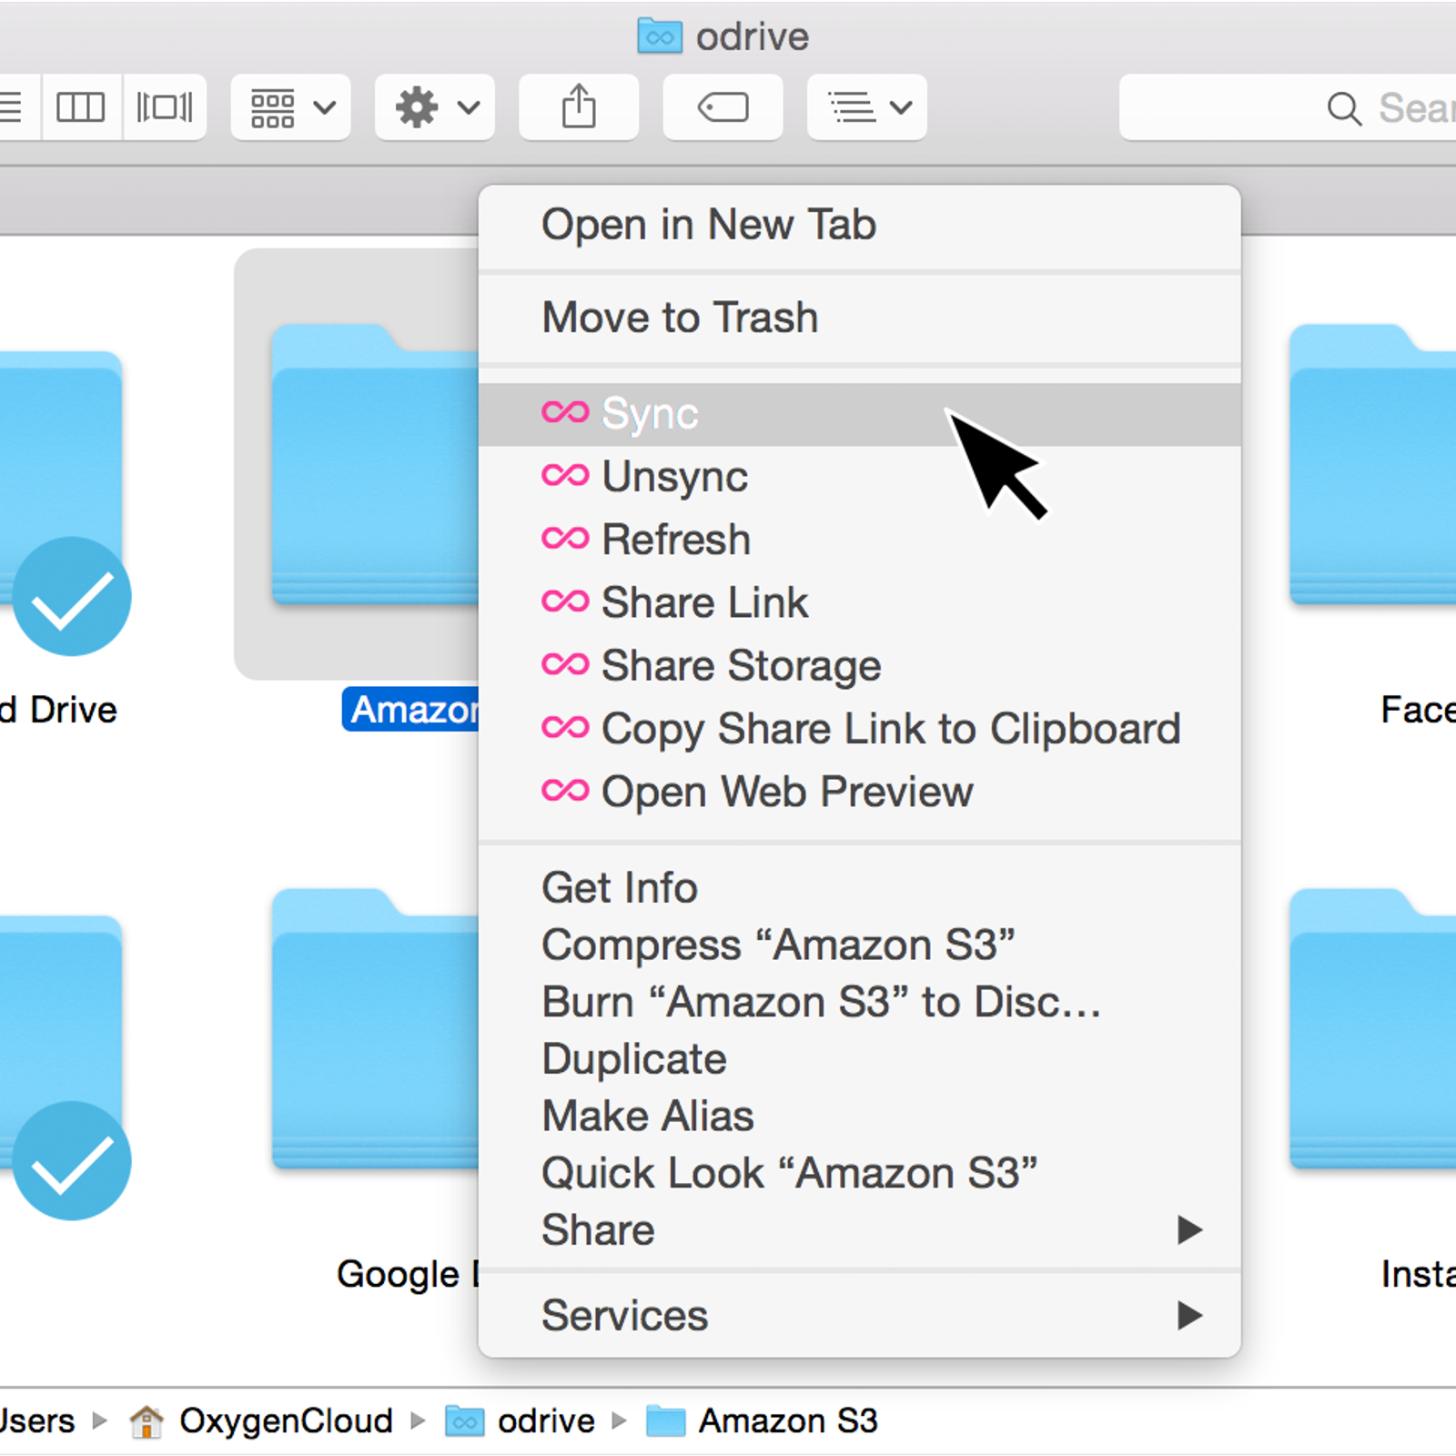Click synced checkmark badge on Drive folder
The width and height of the screenshot is (1456, 1456).
(72, 597)
